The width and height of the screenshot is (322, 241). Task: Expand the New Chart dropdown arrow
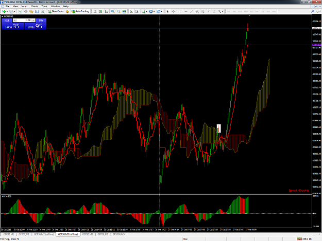(7, 12)
